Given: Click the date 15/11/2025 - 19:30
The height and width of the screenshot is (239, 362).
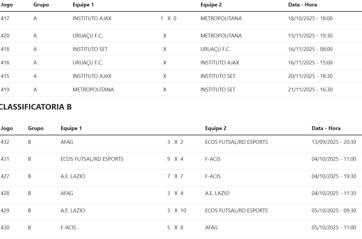Looking at the screenshot, I should [310, 36].
